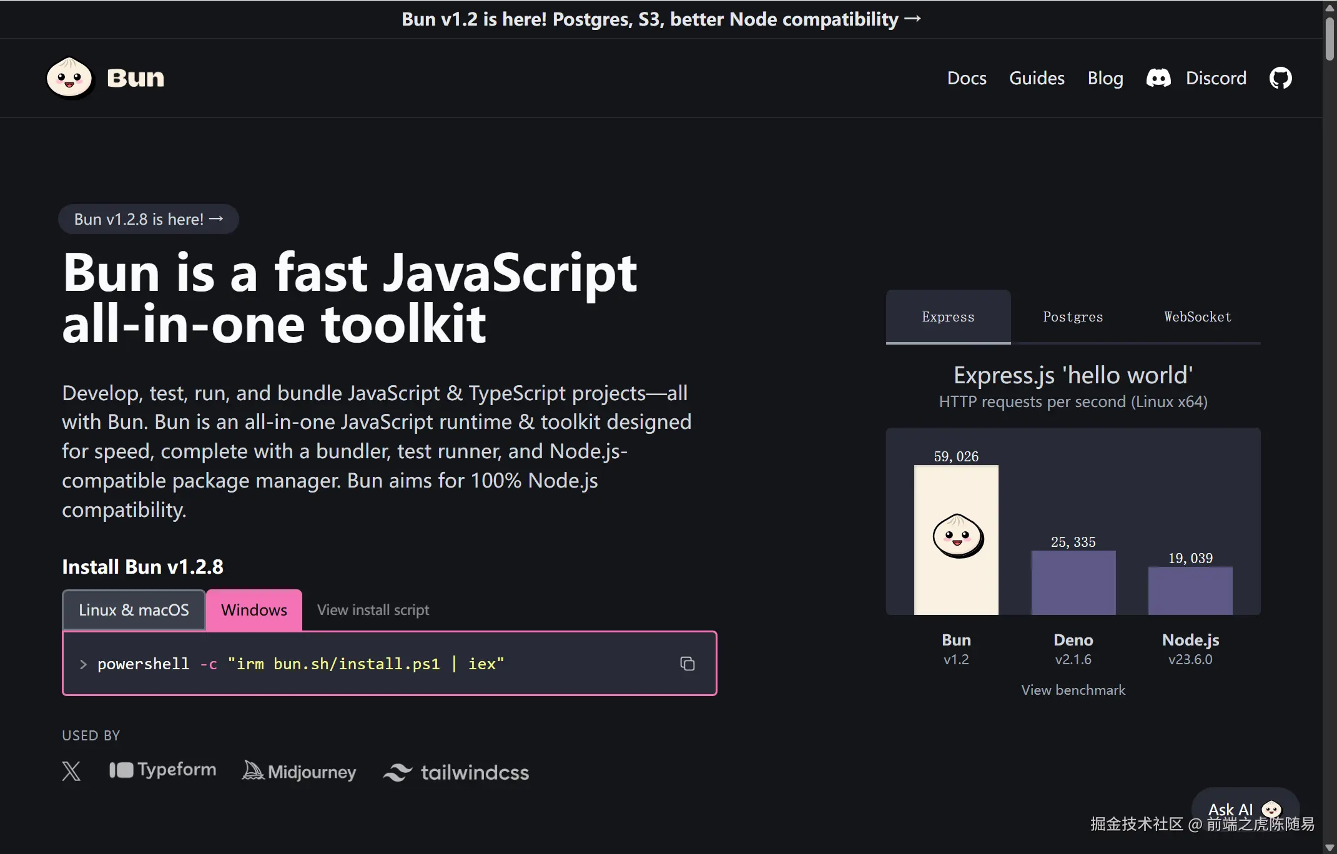
Task: Click the Midjourney logo
Action: (x=299, y=772)
